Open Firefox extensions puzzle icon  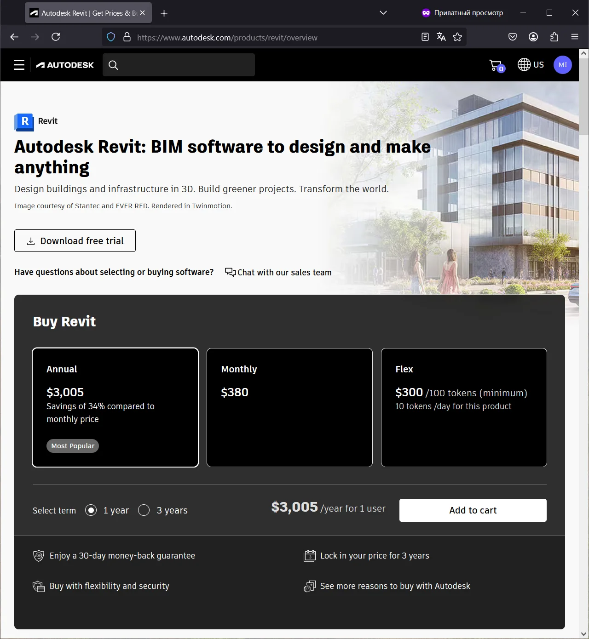pyautogui.click(x=554, y=37)
